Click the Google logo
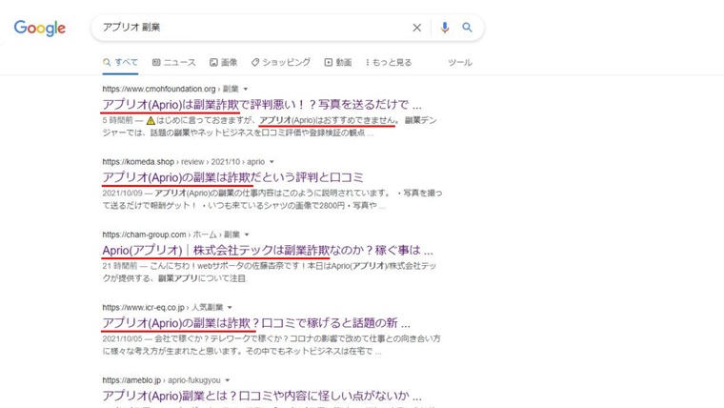Screen dimensions: 724x408 coord(40,29)
